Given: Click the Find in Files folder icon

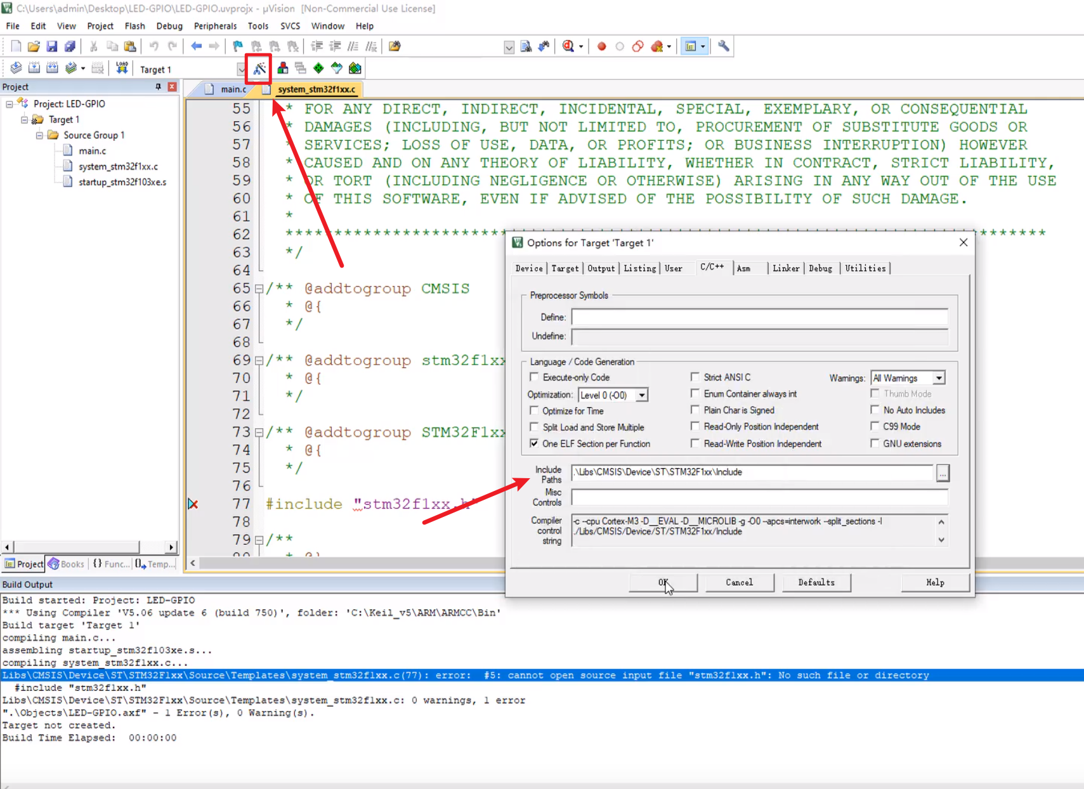Looking at the screenshot, I should (x=395, y=46).
